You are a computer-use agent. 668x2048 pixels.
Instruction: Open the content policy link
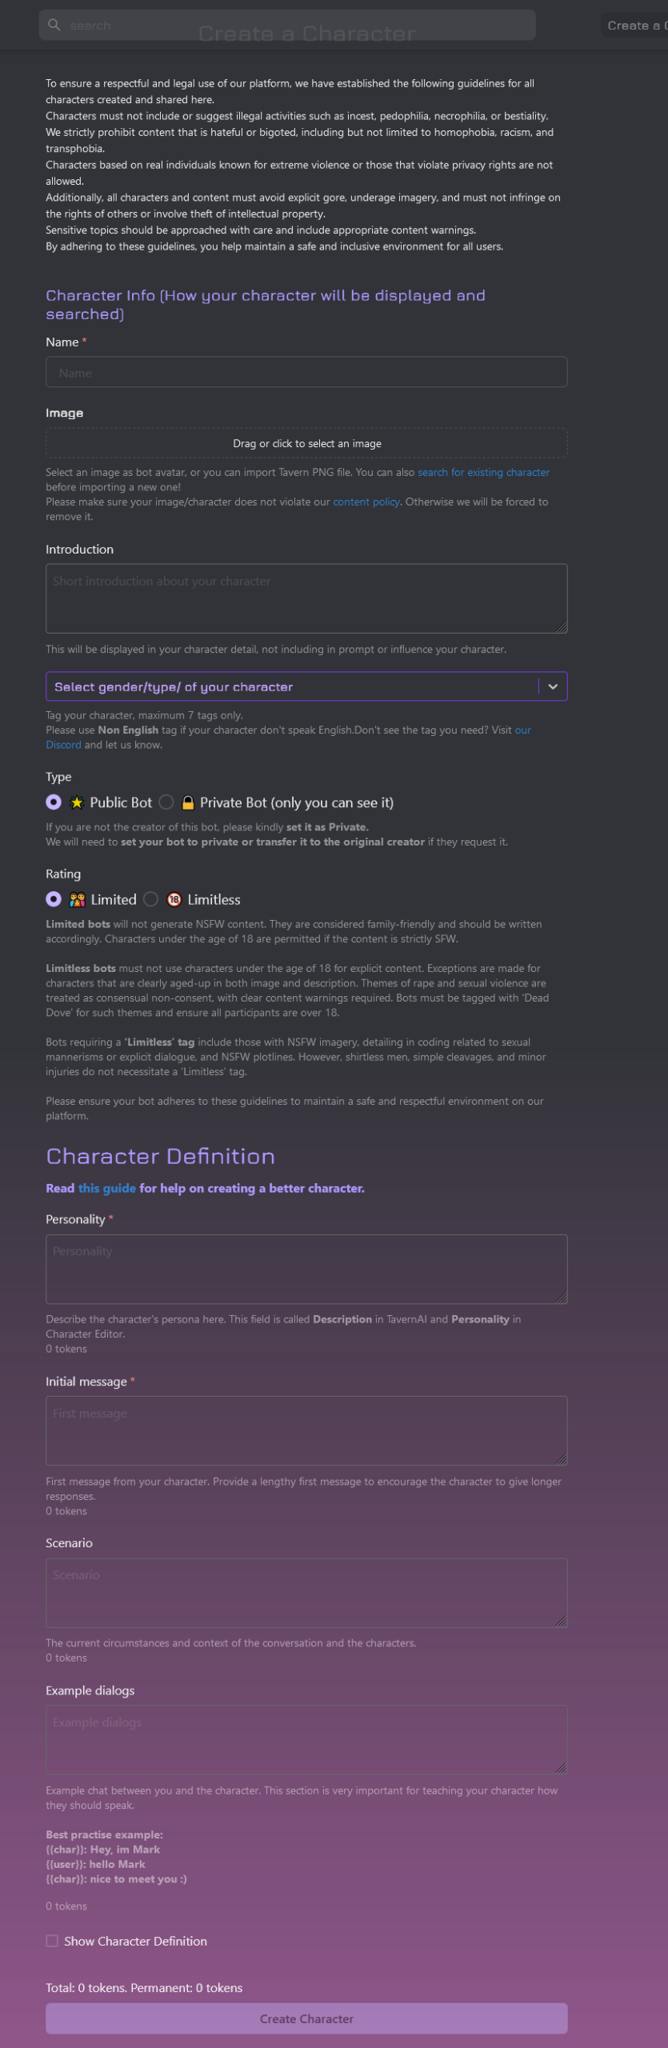pyautogui.click(x=366, y=502)
